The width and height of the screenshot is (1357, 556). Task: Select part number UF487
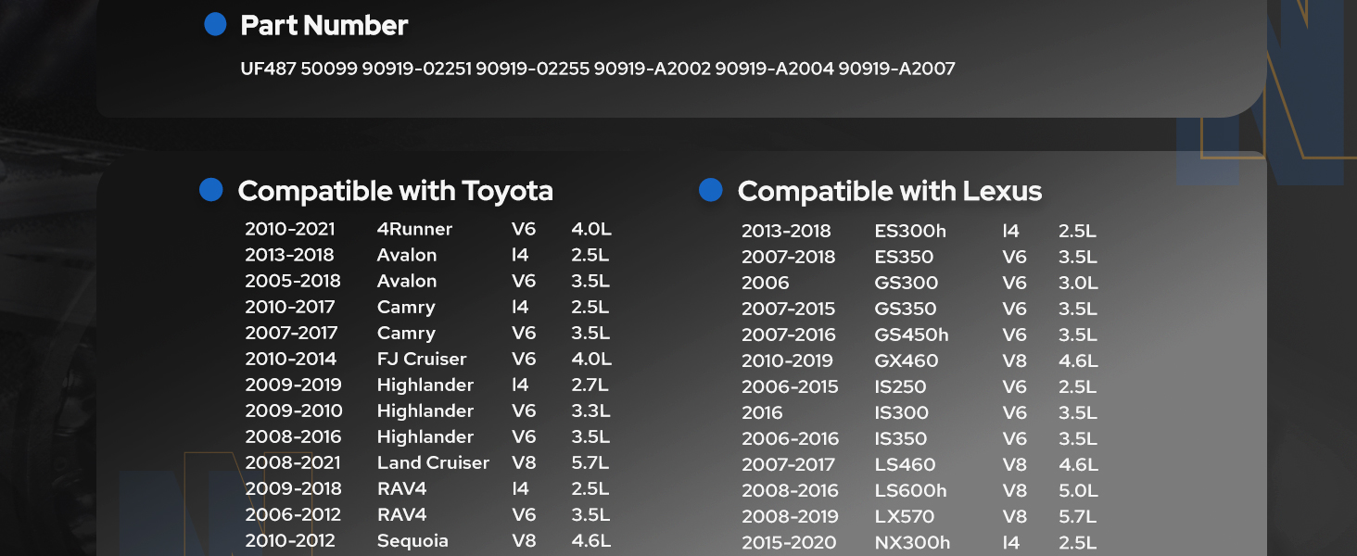pyautogui.click(x=267, y=69)
